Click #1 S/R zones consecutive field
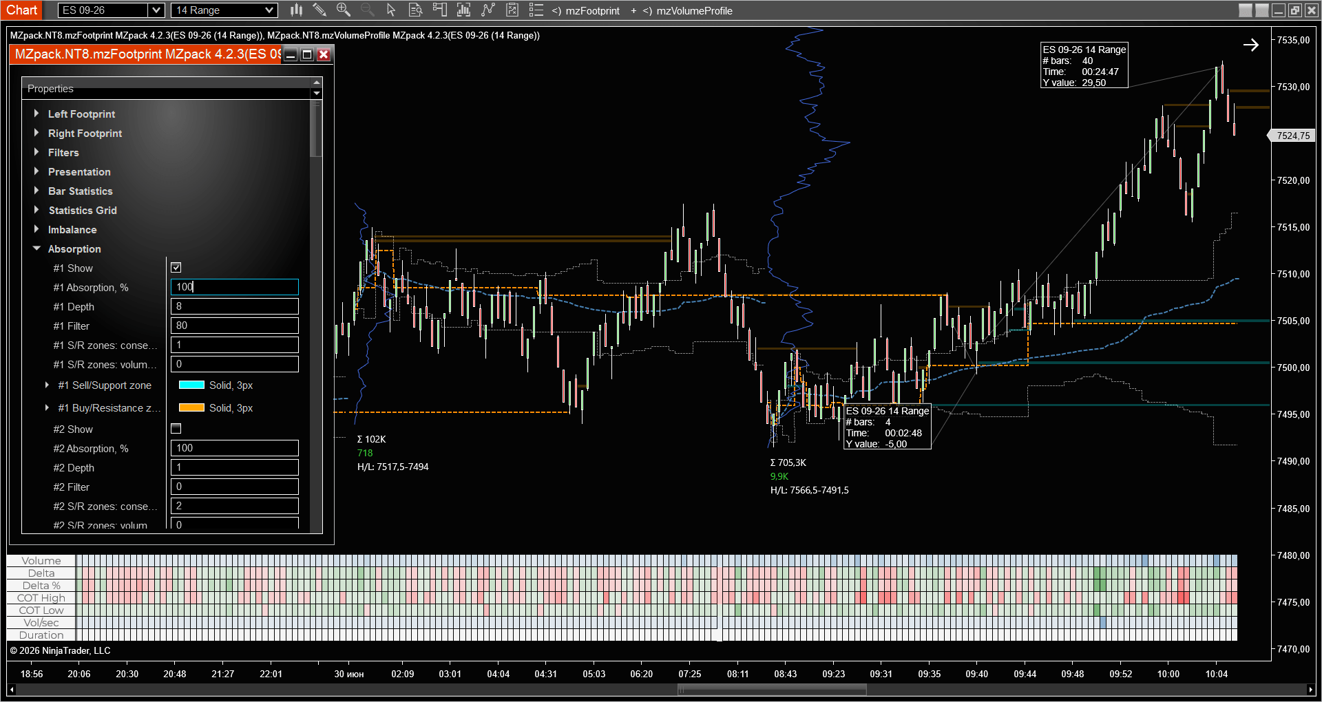This screenshot has width=1322, height=702. tap(235, 345)
